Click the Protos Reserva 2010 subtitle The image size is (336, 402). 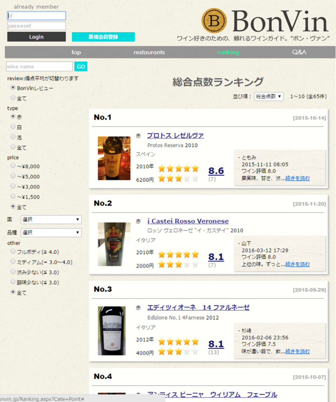click(173, 145)
